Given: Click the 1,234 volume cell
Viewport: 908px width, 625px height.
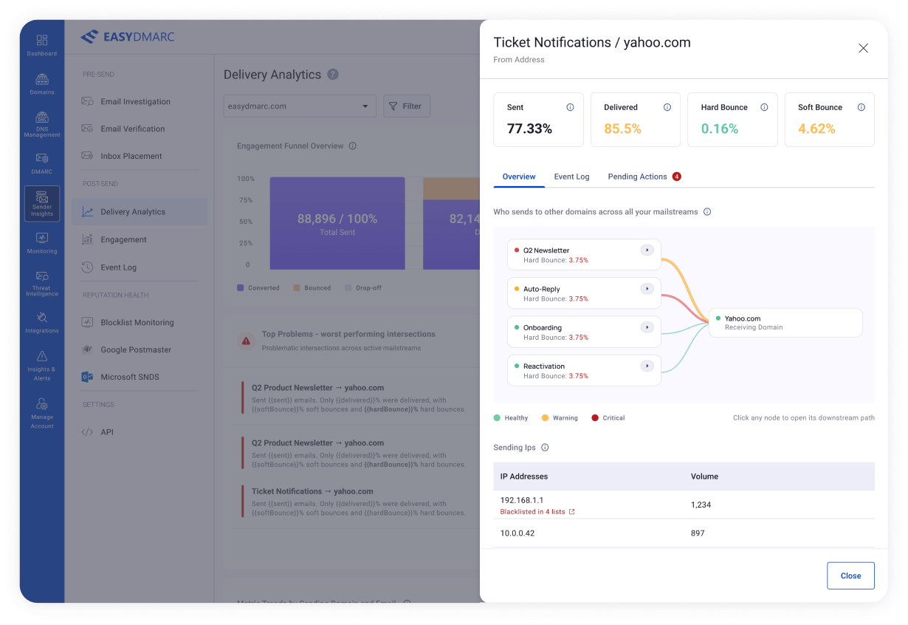Looking at the screenshot, I should click(701, 505).
